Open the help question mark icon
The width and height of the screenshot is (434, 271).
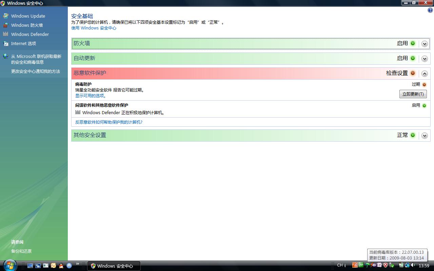pos(430,10)
